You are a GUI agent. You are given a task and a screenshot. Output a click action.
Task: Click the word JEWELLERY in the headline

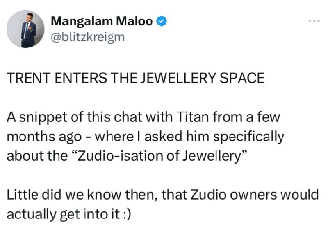coord(178,78)
